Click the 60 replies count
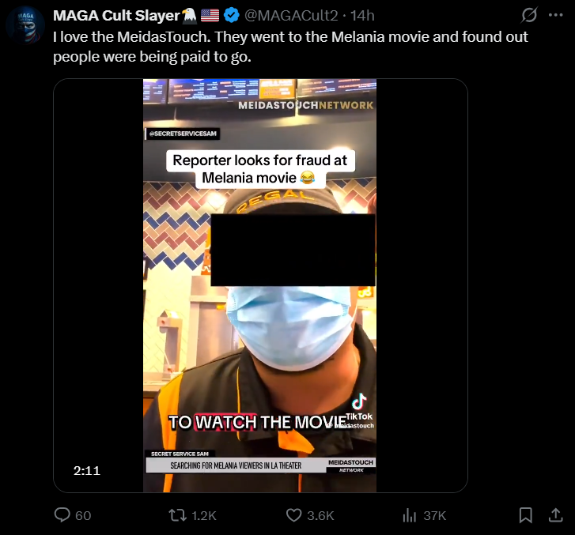The width and height of the screenshot is (575, 535). (83, 515)
